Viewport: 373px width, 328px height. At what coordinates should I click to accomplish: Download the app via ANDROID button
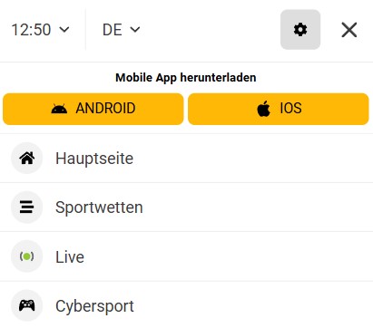93,109
